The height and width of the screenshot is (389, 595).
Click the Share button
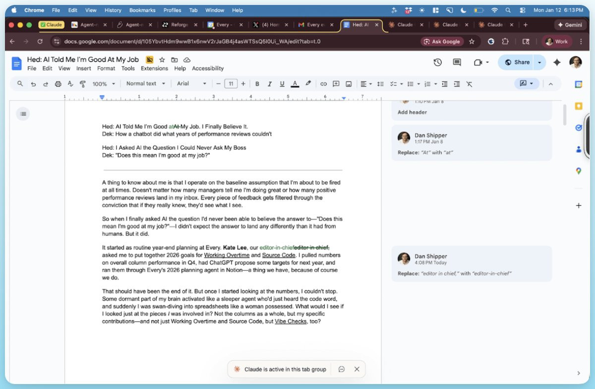516,62
